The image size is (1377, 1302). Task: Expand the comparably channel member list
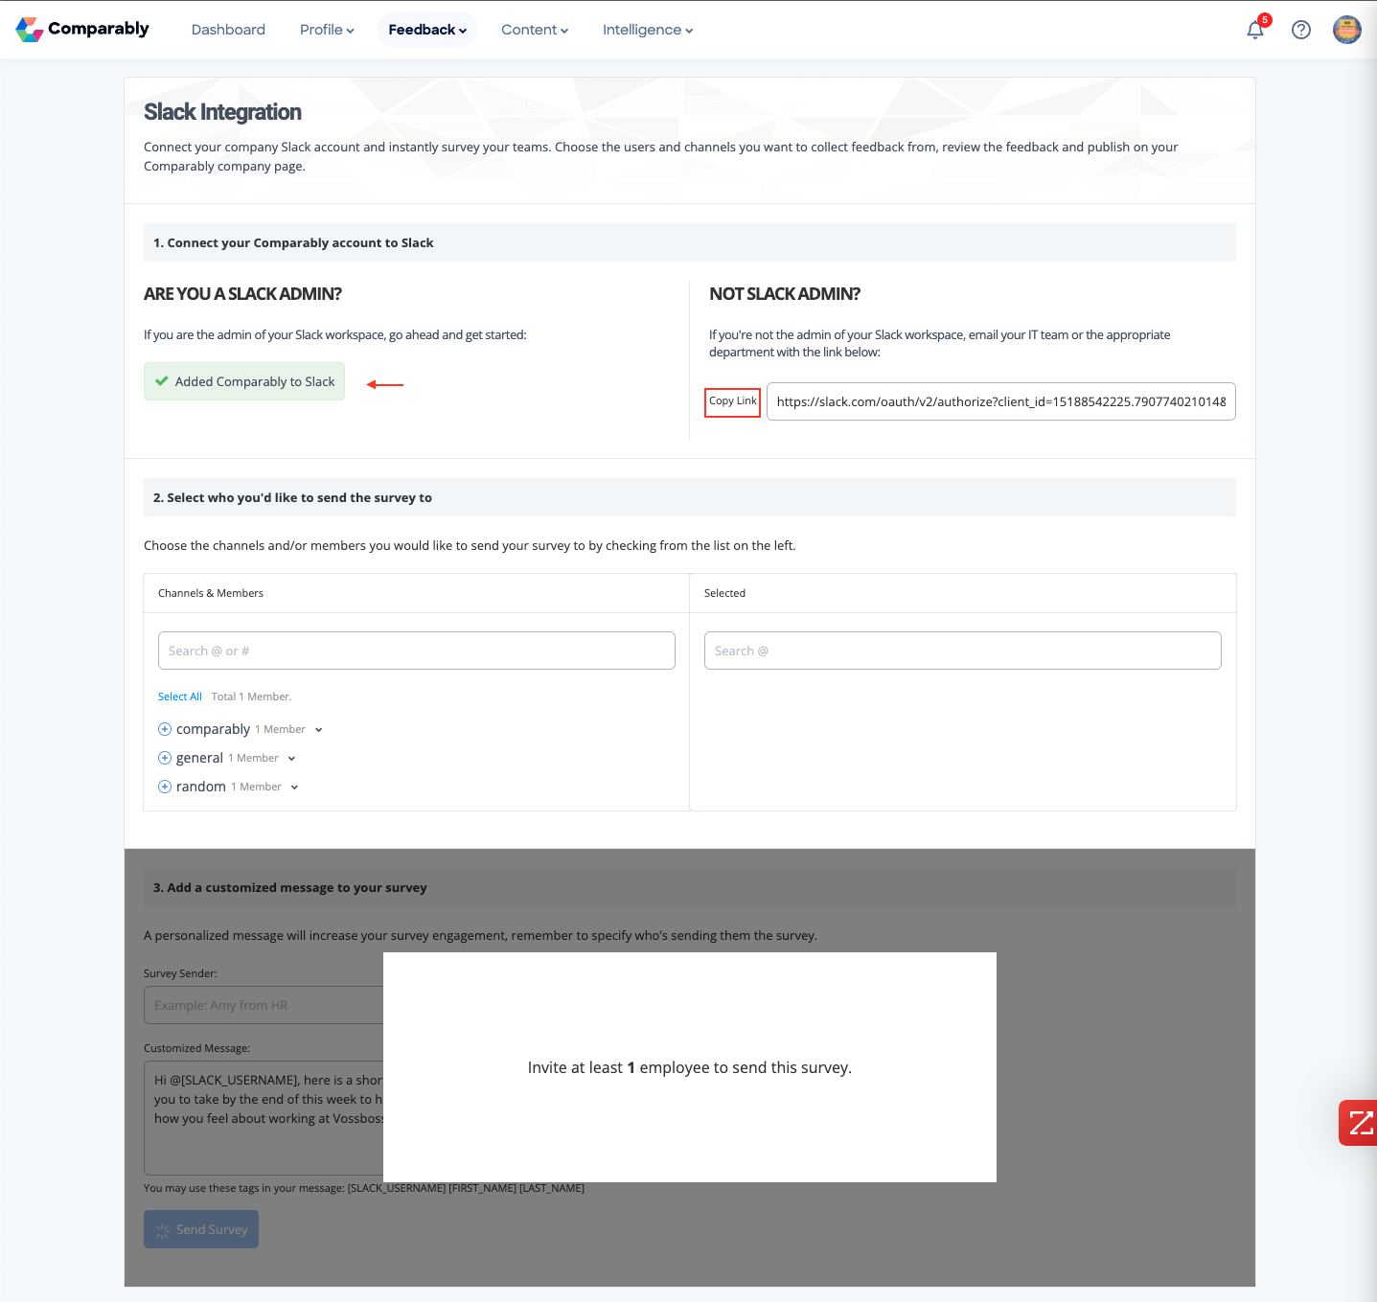click(319, 729)
